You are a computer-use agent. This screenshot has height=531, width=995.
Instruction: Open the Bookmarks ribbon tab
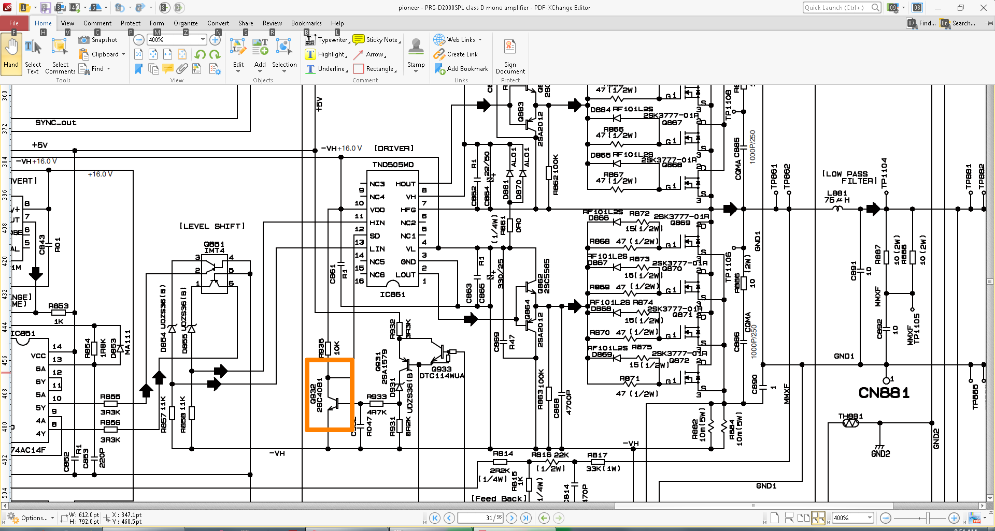coord(306,23)
